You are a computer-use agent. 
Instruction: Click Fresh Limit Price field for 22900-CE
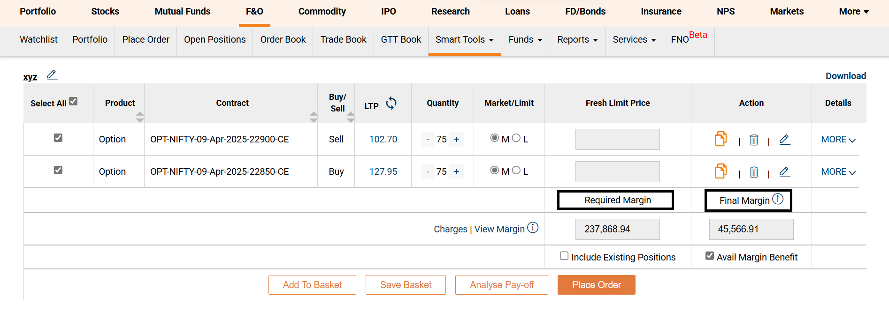(617, 140)
